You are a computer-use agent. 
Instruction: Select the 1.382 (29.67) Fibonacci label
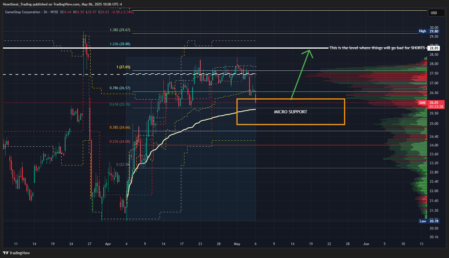(x=120, y=30)
